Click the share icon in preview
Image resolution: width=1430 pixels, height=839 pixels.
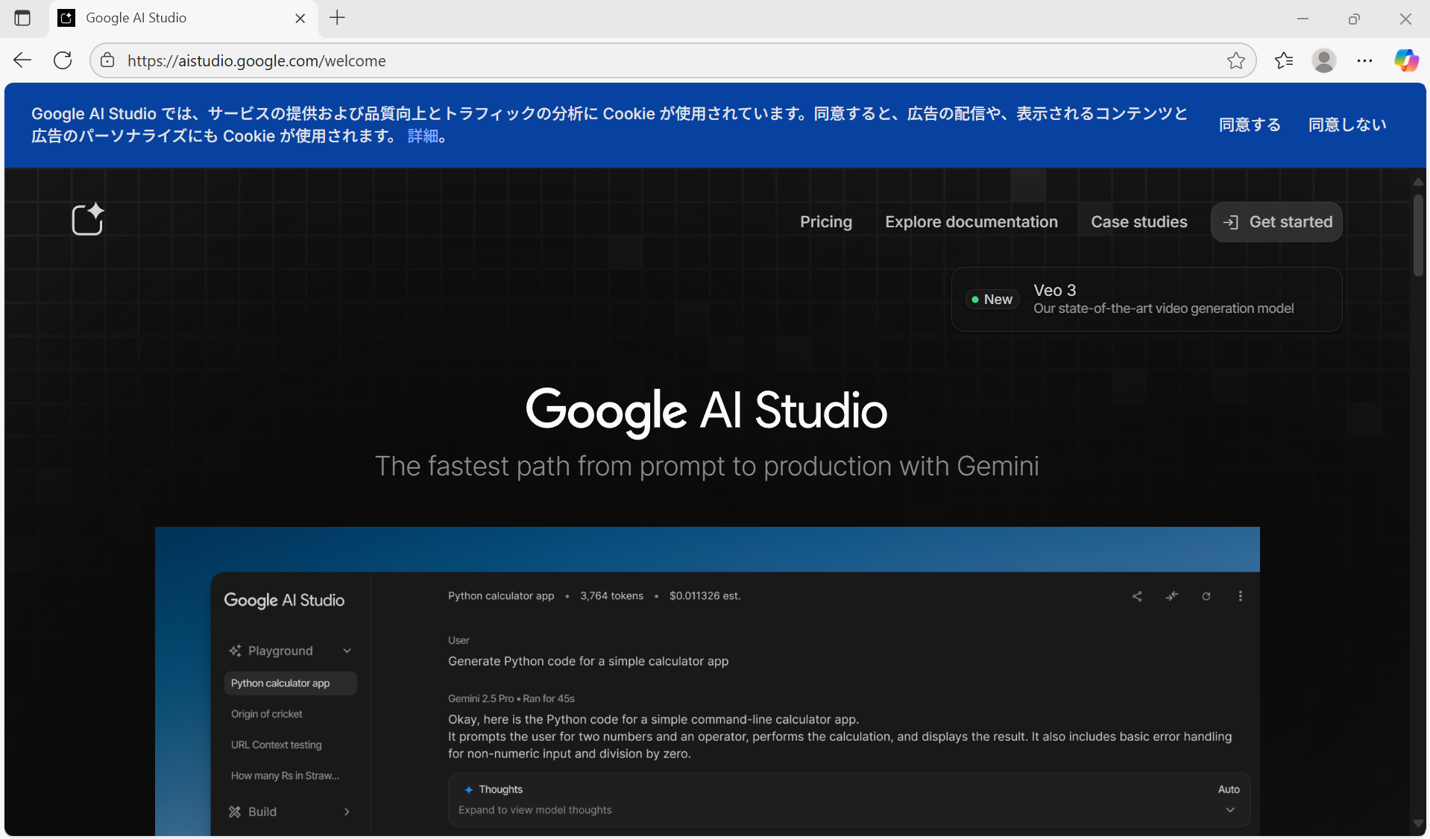pyautogui.click(x=1136, y=596)
